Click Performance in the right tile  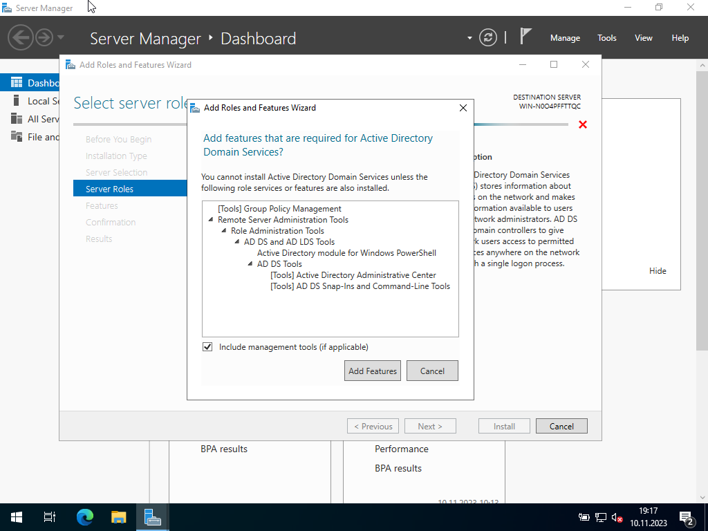[x=402, y=449]
